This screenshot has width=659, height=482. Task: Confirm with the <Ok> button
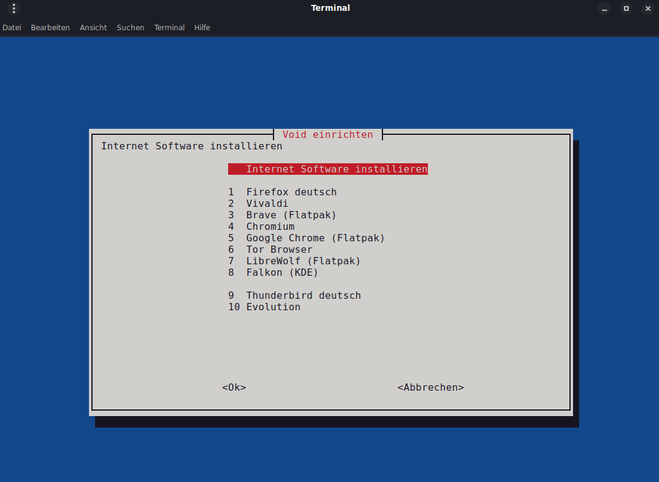pyautogui.click(x=234, y=388)
